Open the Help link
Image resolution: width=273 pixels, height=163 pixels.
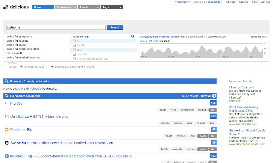click(x=254, y=2)
